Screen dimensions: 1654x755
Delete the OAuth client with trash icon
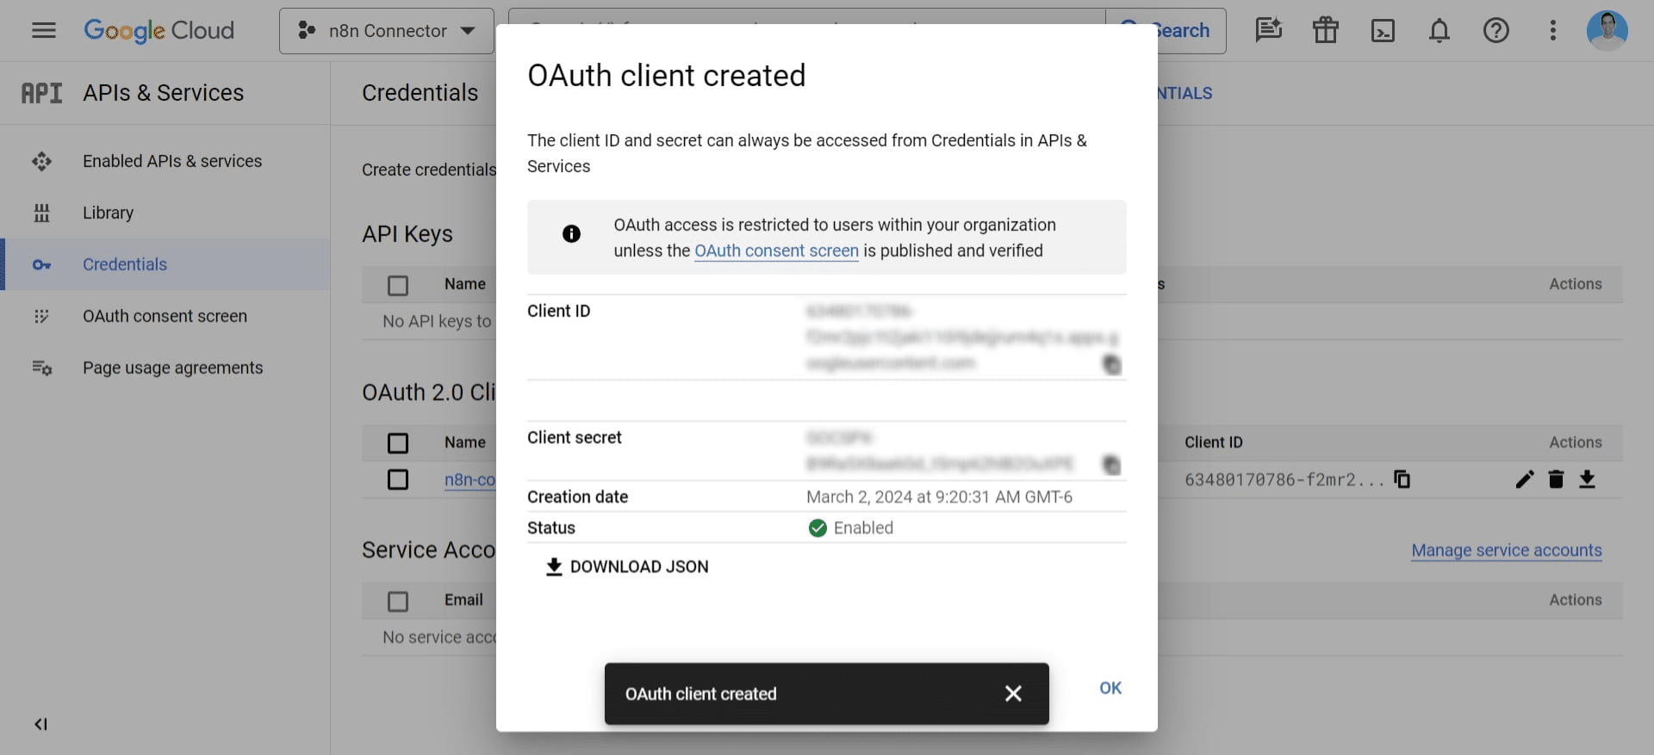[1556, 479]
